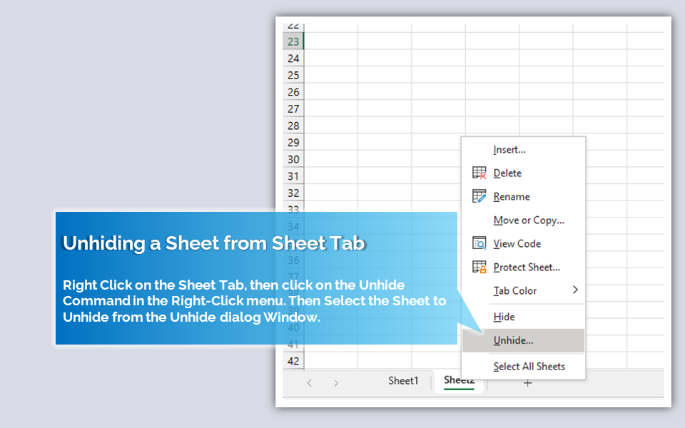Add a new sheet with plus icon

click(528, 383)
